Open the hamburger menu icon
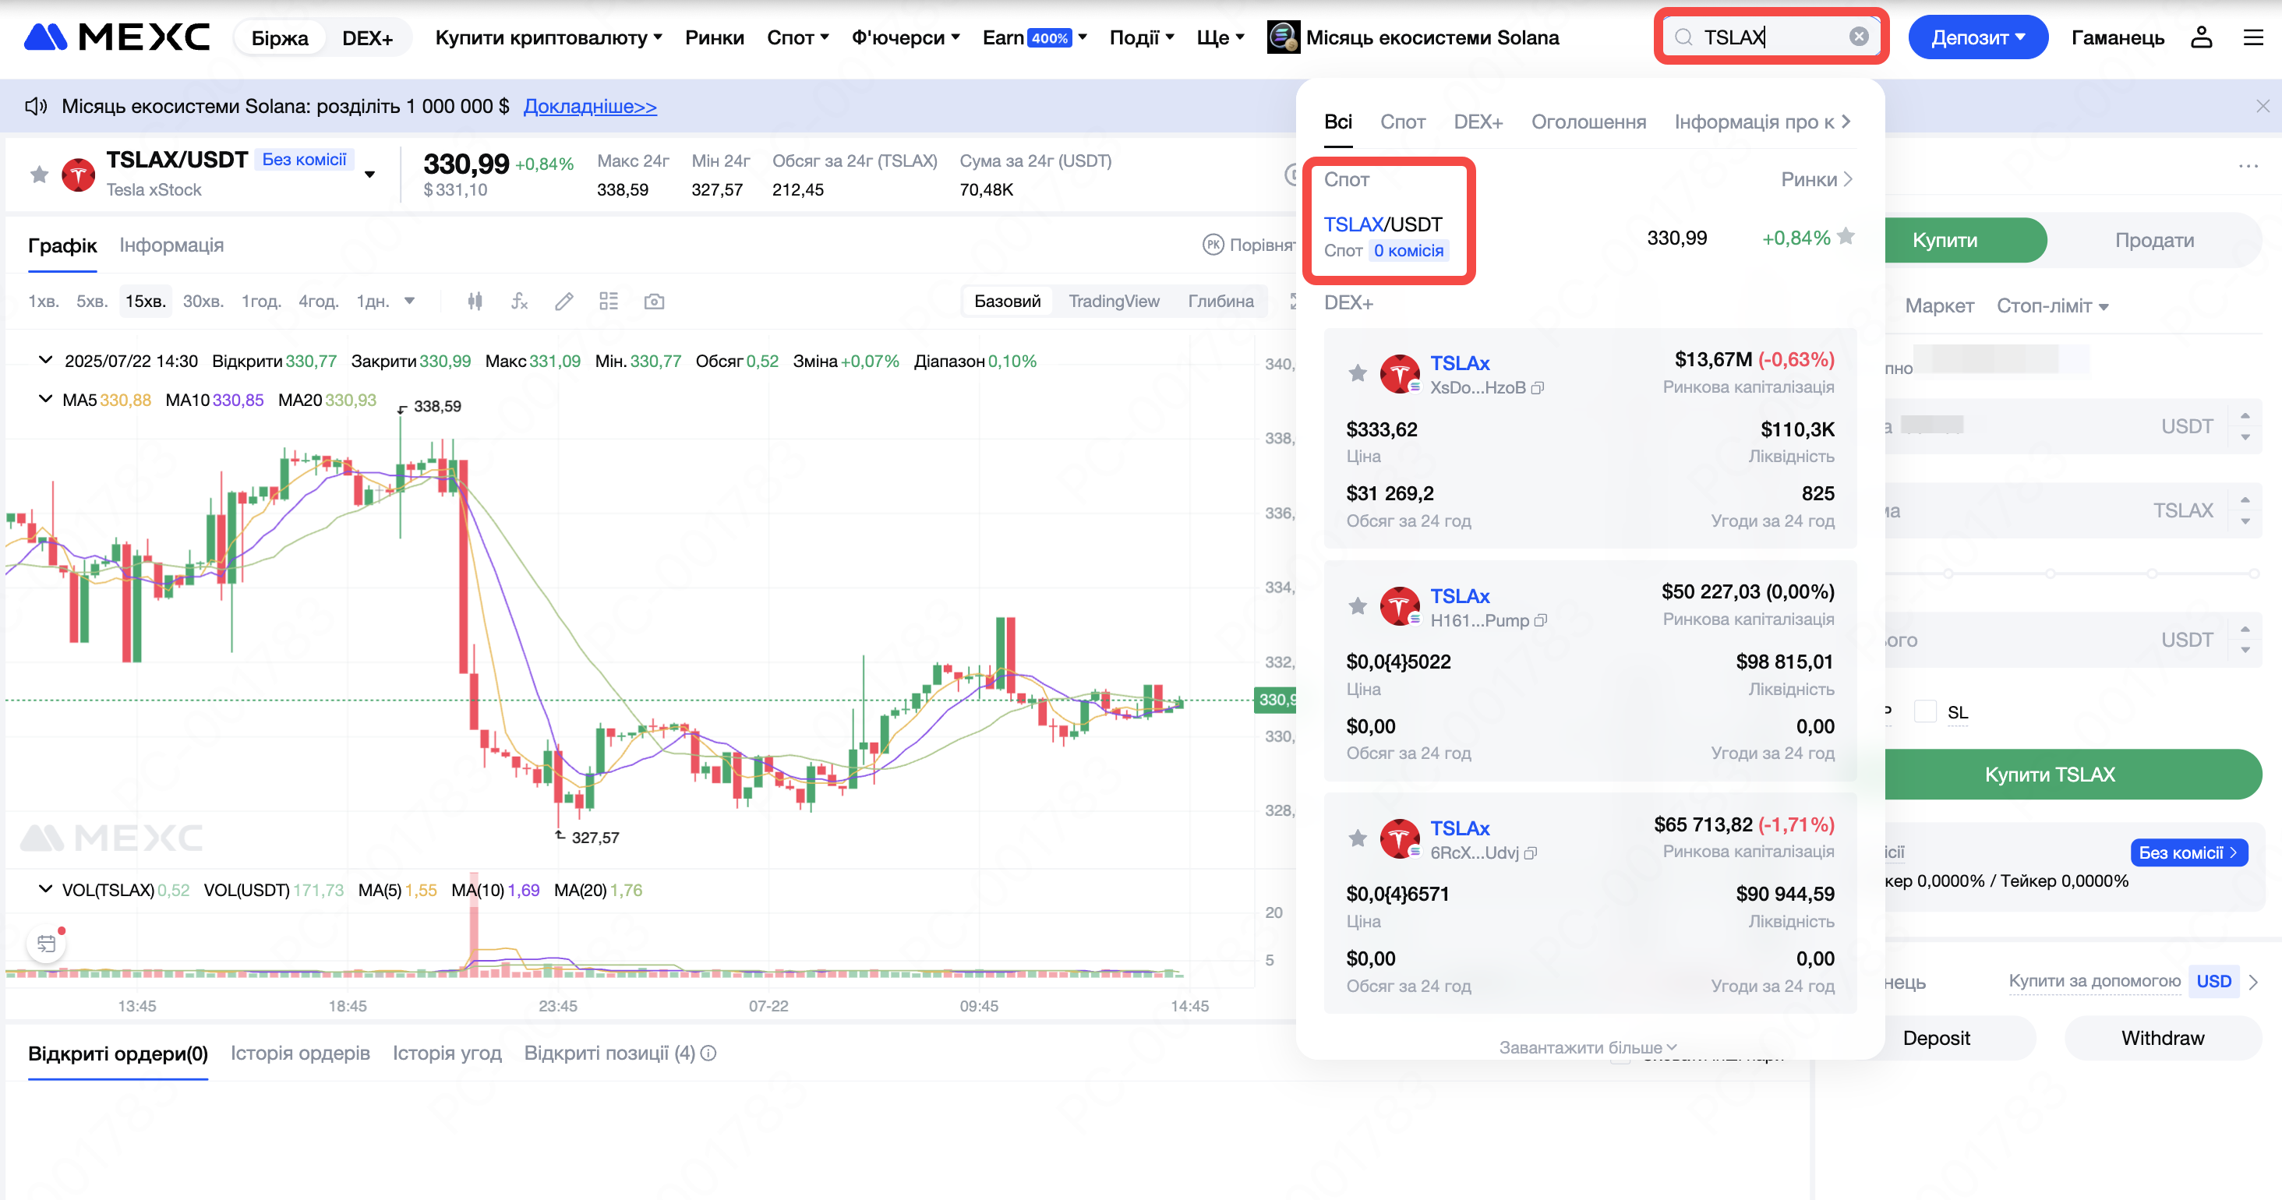 2252,37
